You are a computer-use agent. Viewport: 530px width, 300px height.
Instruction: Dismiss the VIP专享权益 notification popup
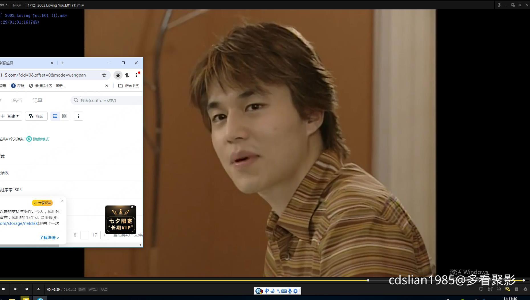point(62,201)
